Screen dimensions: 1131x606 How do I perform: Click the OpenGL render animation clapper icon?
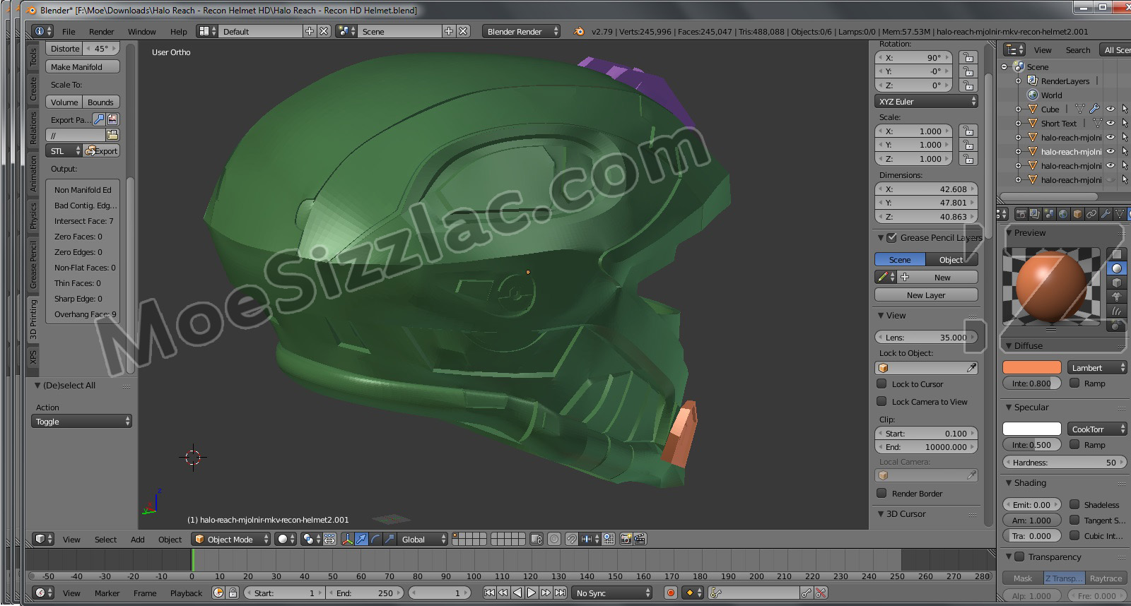640,539
